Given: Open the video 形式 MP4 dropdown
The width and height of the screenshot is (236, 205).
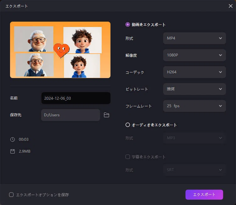Looking at the screenshot, I should click(195, 38).
